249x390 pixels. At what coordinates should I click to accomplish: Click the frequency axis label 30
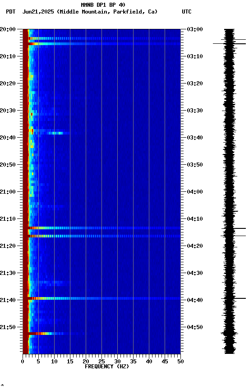tap(117, 362)
